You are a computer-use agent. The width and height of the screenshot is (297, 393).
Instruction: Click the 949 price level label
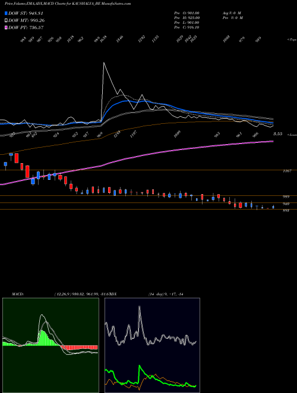pos(286,204)
